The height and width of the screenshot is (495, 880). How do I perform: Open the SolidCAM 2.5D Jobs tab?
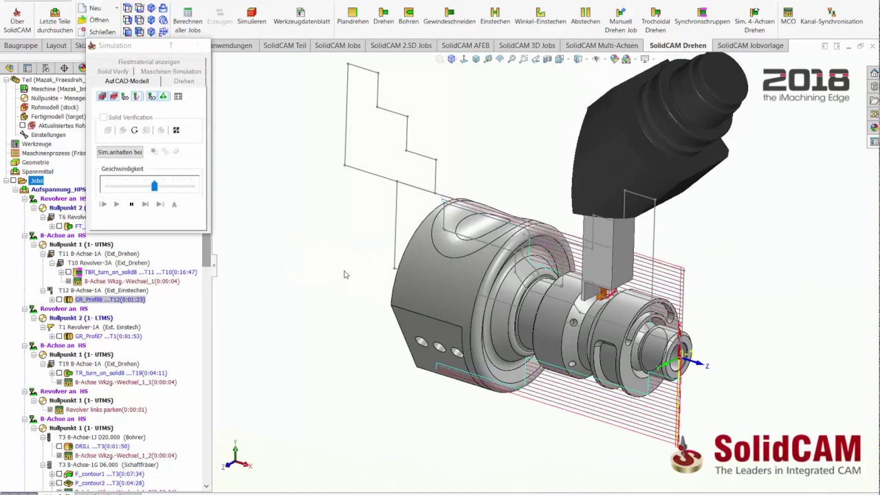401,45
